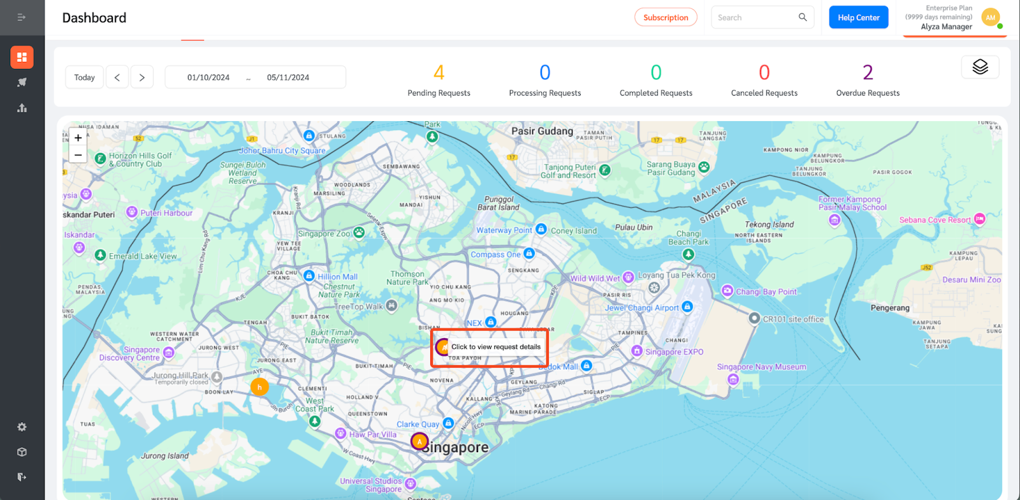
Task: Open the start date 01/10/2024 field
Action: tap(208, 77)
